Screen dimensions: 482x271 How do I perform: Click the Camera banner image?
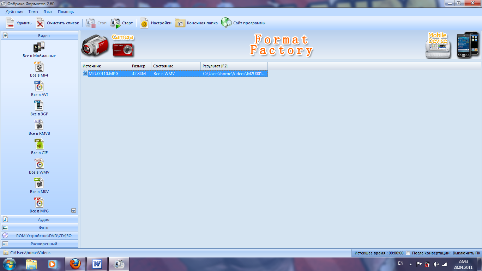108,45
